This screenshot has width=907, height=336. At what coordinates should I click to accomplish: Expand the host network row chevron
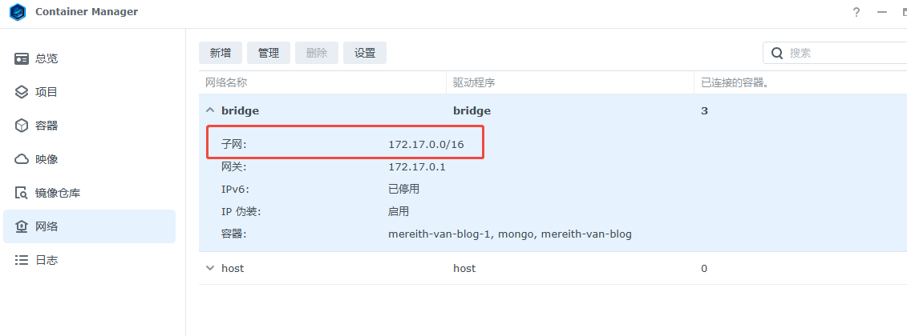point(210,269)
